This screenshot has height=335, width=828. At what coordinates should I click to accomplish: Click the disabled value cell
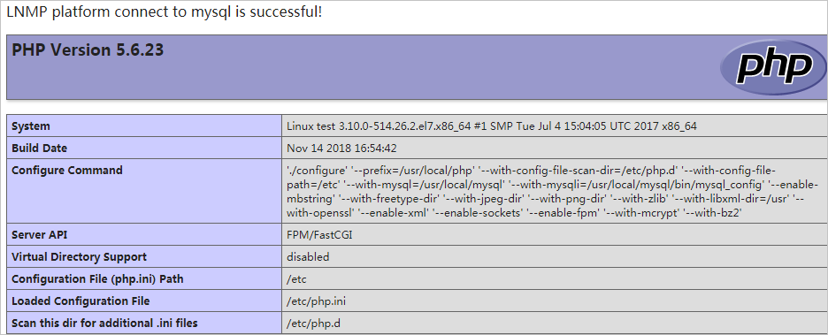(x=555, y=257)
